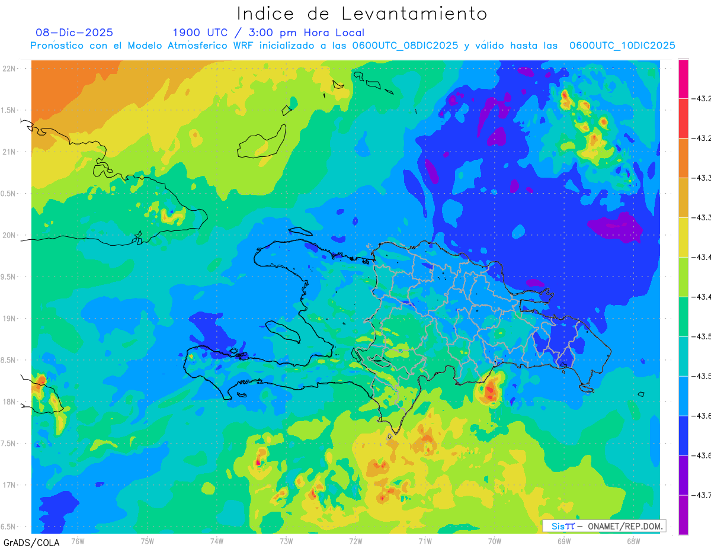Click the '18N' latitude label
711x549 pixels.
click(x=9, y=402)
